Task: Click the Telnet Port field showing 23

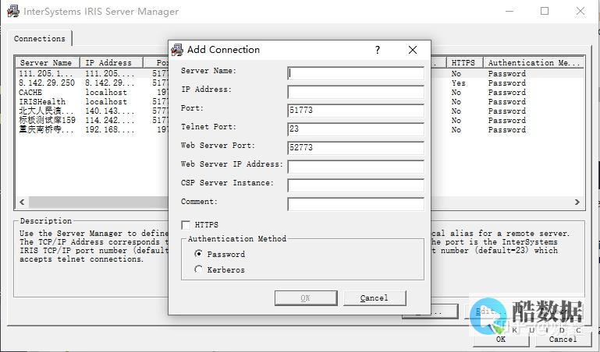Action: click(356, 129)
